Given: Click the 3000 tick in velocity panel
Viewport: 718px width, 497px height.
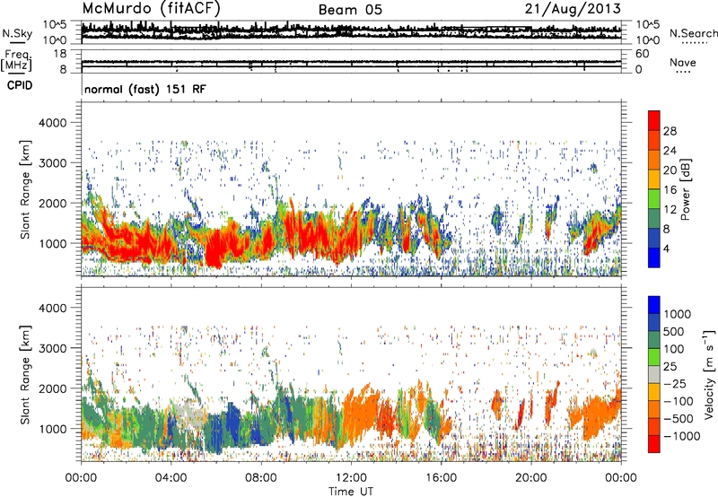Looking at the screenshot, I should point(52,348).
